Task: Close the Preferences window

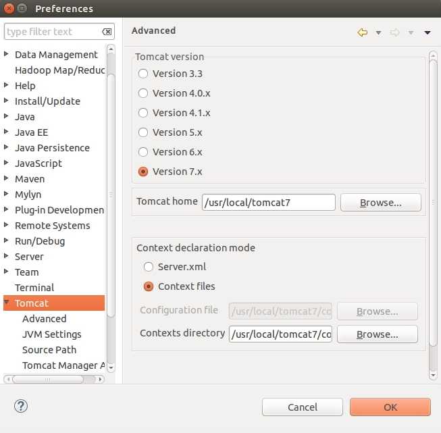Action: click(x=9, y=8)
